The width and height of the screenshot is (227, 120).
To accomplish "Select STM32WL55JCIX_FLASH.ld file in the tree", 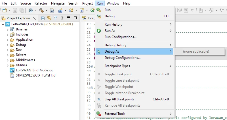I will (35, 75).
